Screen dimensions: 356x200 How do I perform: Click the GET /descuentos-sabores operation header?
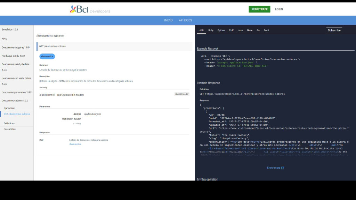point(114,46)
